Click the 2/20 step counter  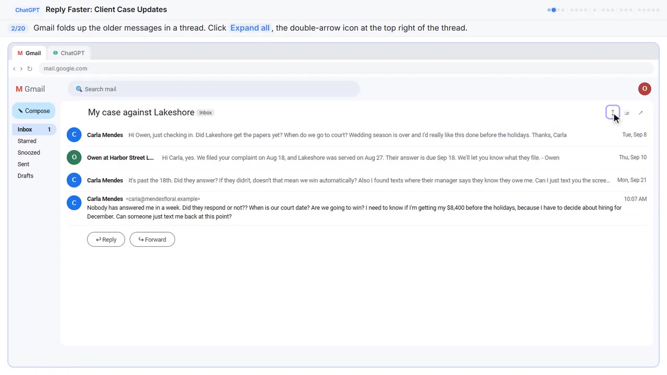18,28
